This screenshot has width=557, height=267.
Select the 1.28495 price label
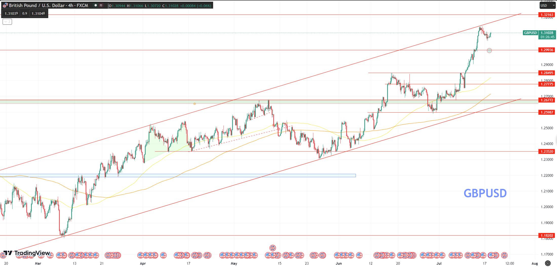click(x=547, y=73)
